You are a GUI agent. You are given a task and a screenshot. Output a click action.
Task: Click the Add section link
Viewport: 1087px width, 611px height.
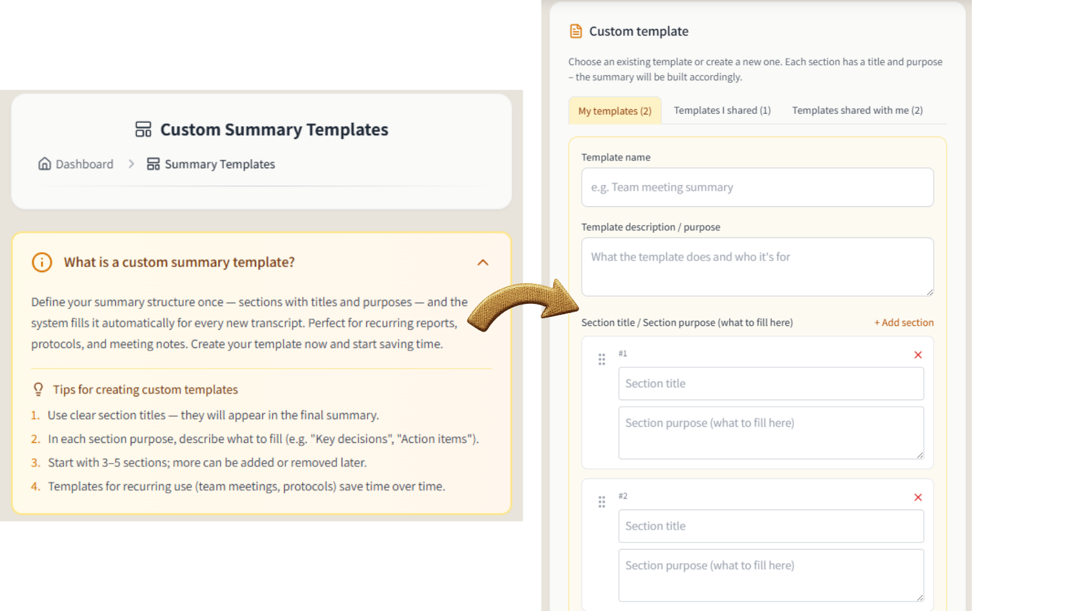pyautogui.click(x=903, y=322)
